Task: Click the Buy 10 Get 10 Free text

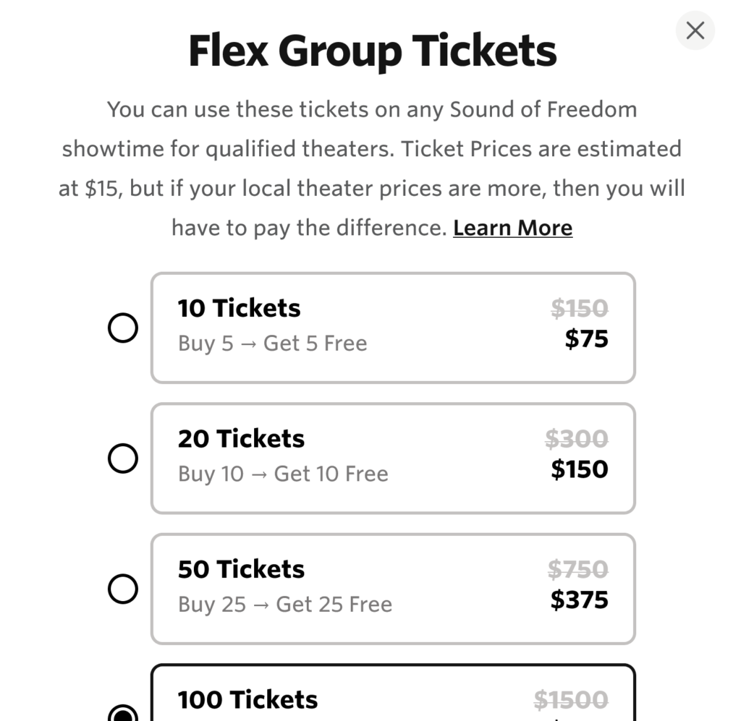Action: (283, 474)
